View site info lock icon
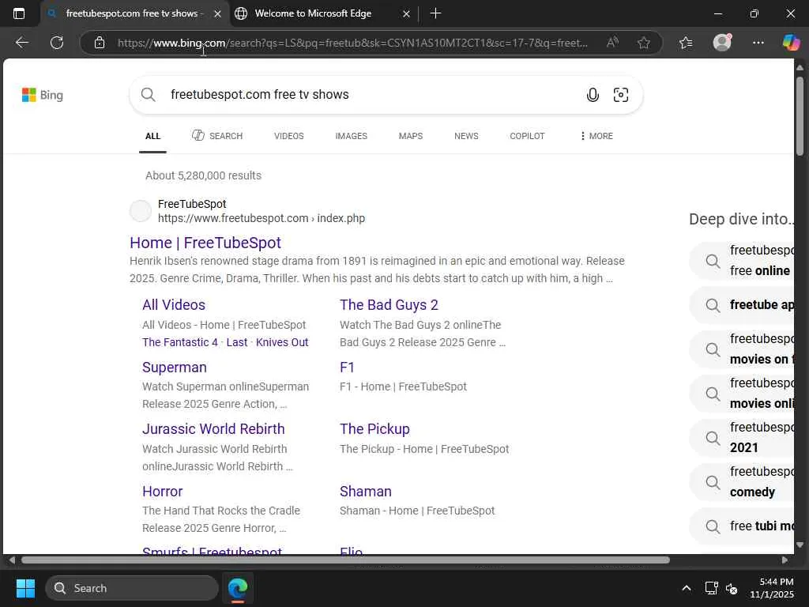The width and height of the screenshot is (809, 607). (x=100, y=43)
